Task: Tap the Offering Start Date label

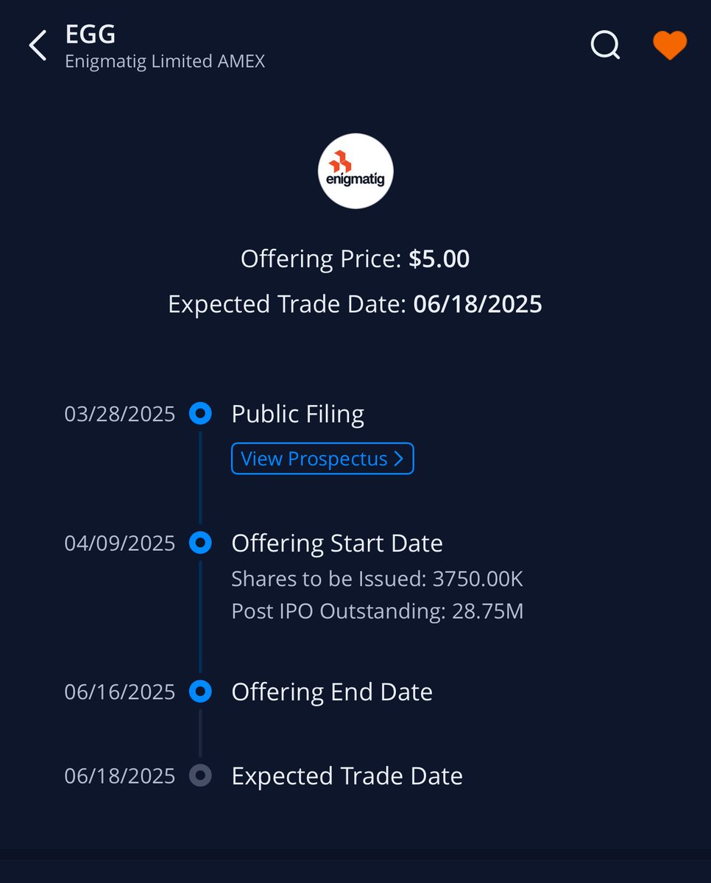Action: (x=337, y=543)
